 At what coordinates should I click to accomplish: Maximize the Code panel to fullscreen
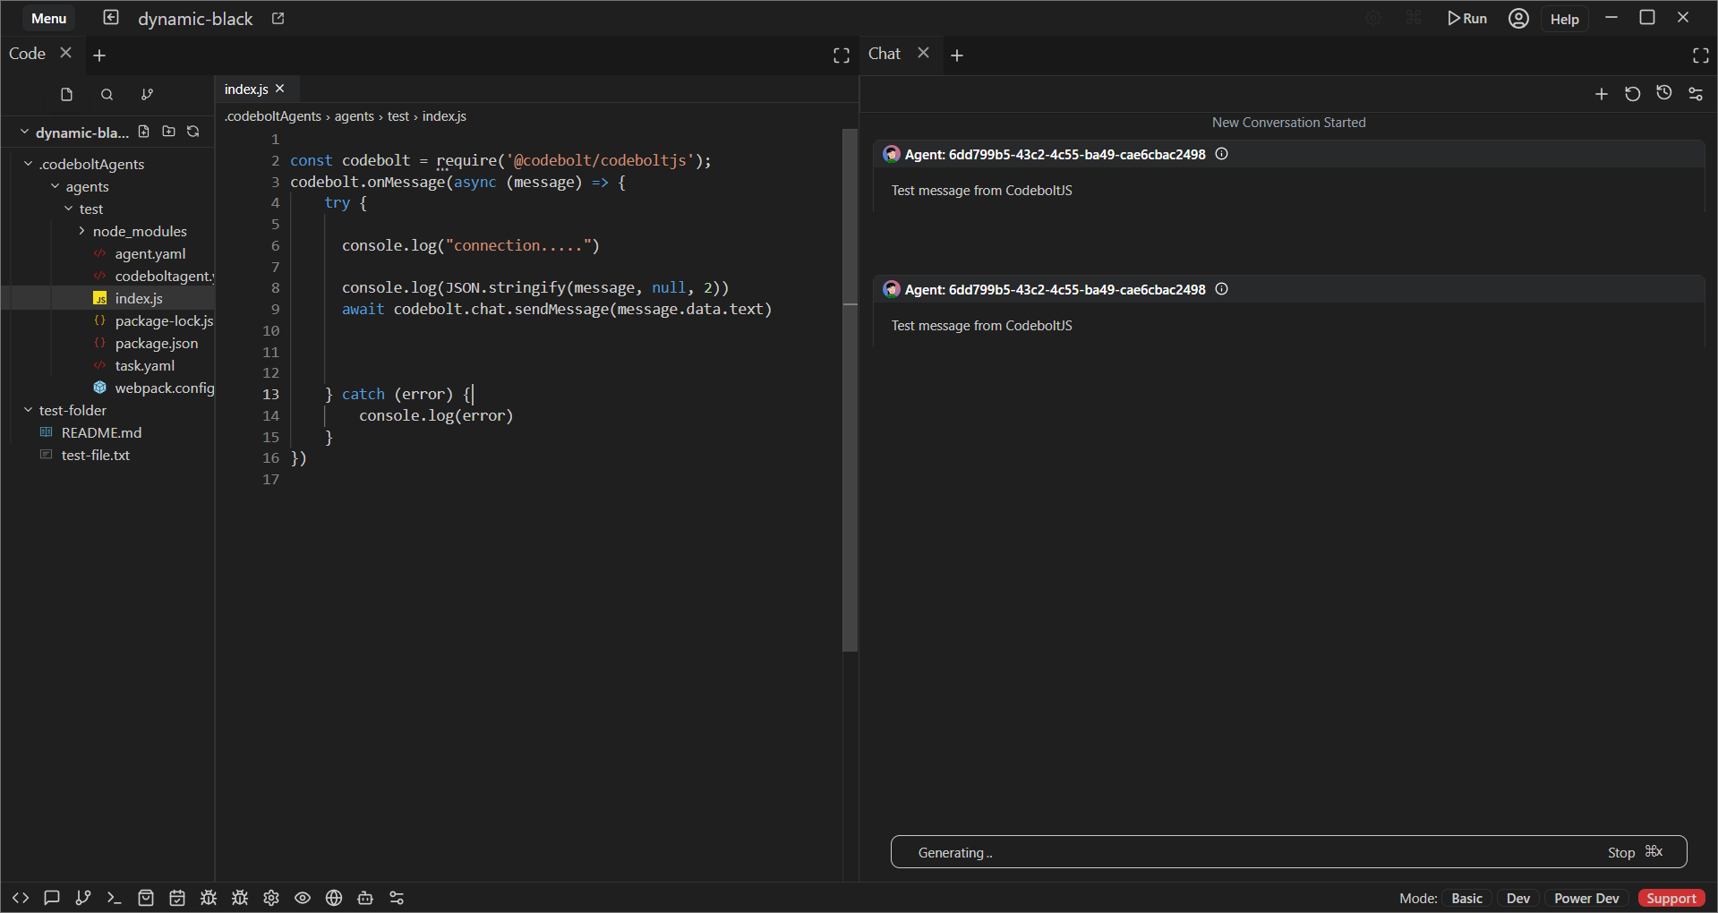click(842, 55)
